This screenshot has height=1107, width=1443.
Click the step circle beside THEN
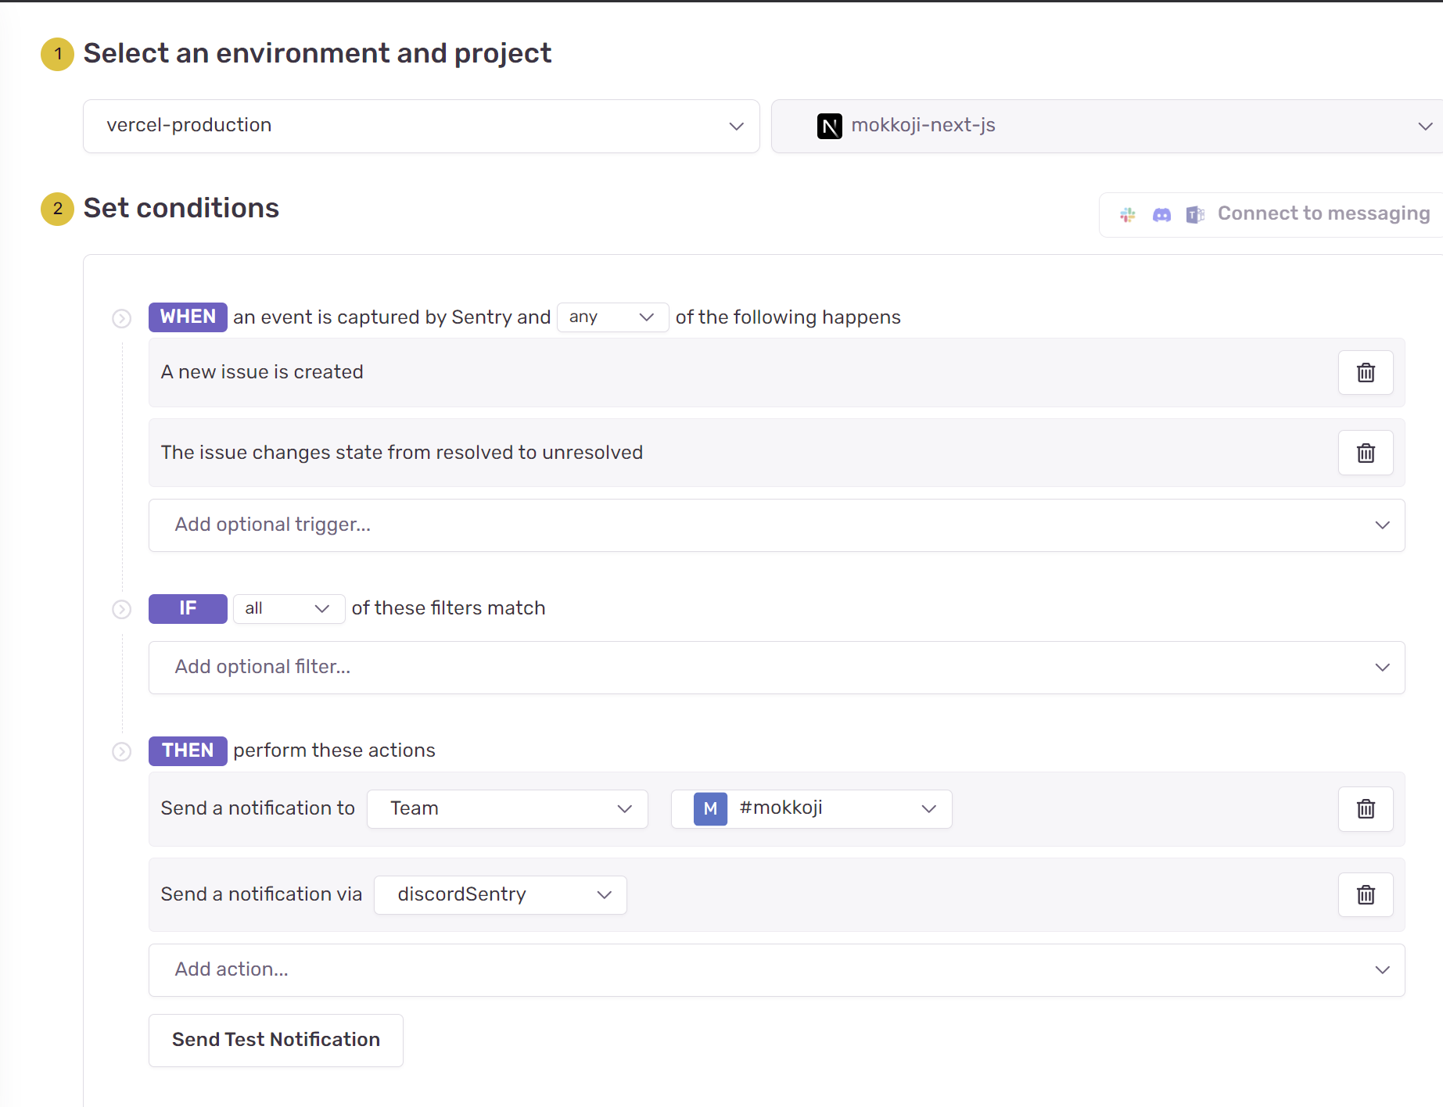[x=121, y=751]
